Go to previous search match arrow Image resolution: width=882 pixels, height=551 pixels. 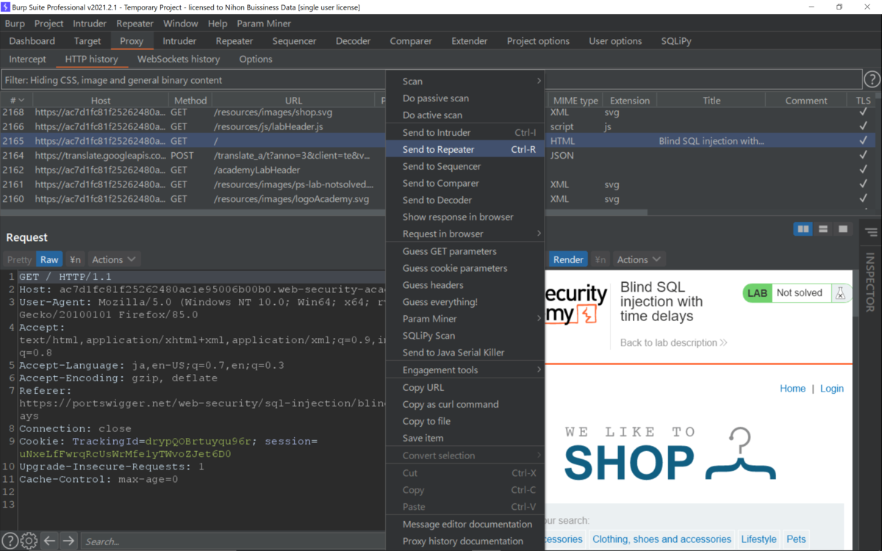click(x=49, y=541)
